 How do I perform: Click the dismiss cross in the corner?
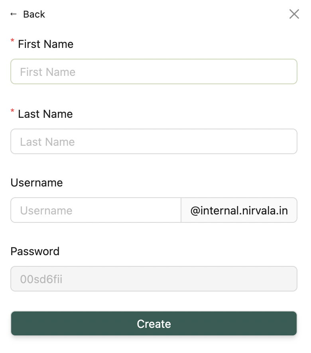tap(294, 14)
